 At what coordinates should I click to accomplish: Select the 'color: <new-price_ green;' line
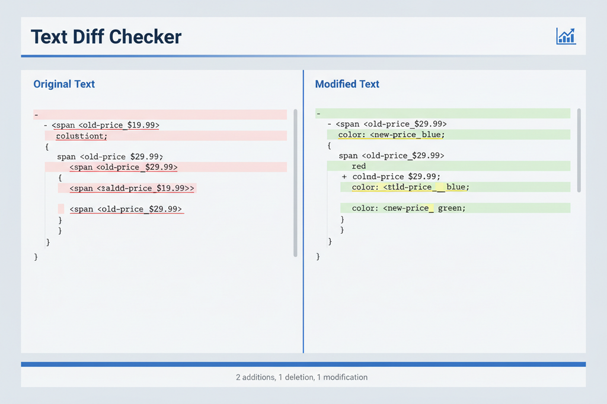click(408, 208)
